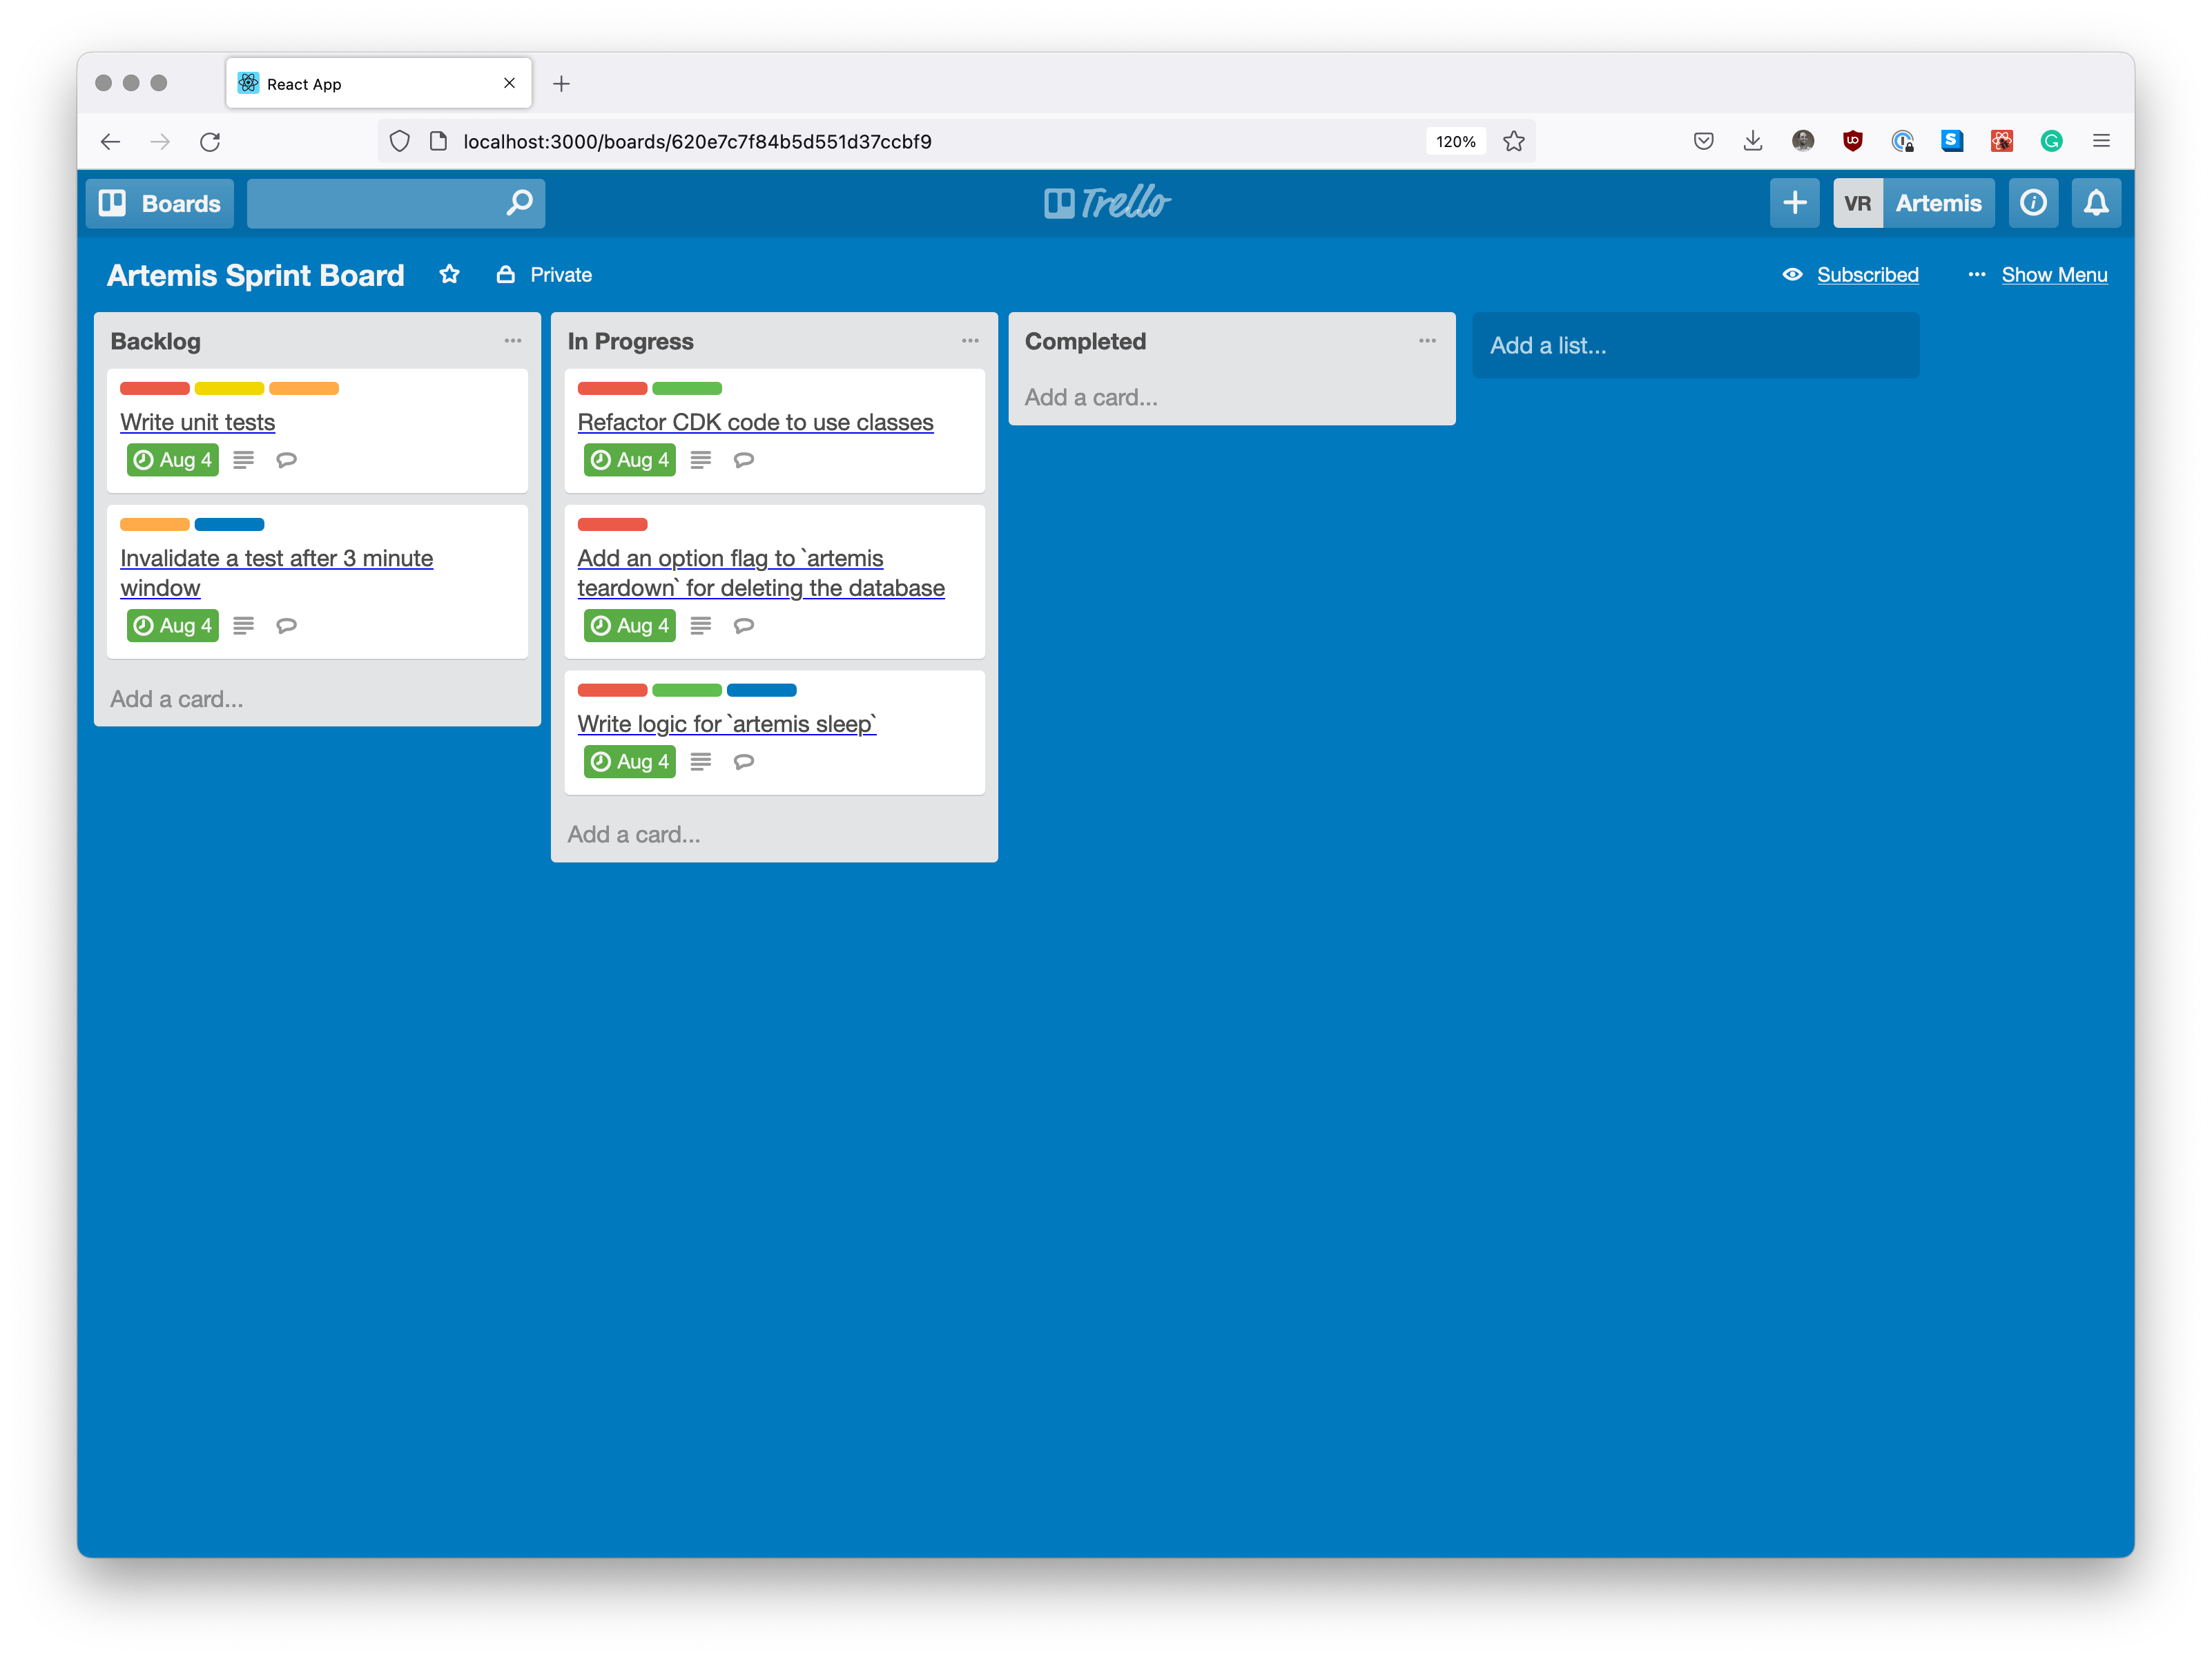Click Show Menu link
This screenshot has height=1660, width=2212.
click(2053, 275)
